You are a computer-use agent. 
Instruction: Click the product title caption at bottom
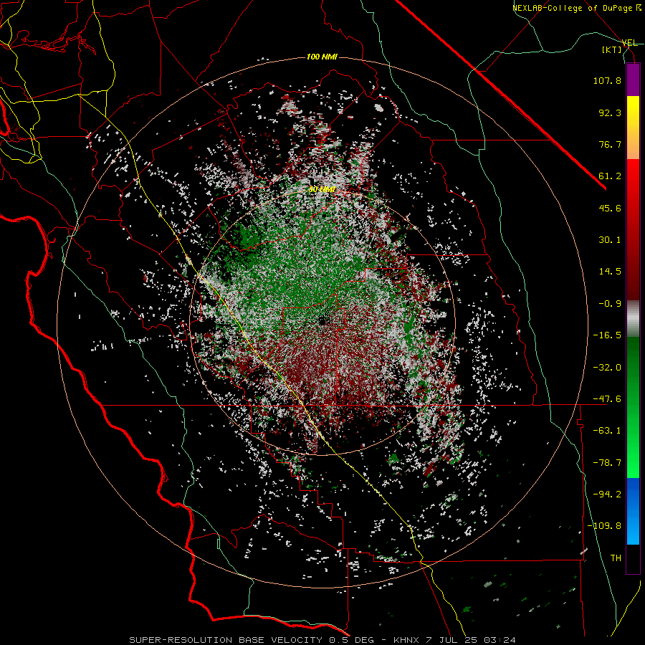click(322, 640)
